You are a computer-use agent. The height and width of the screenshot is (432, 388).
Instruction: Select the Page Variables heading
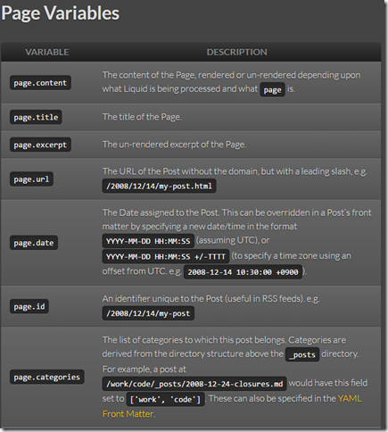coord(60,13)
